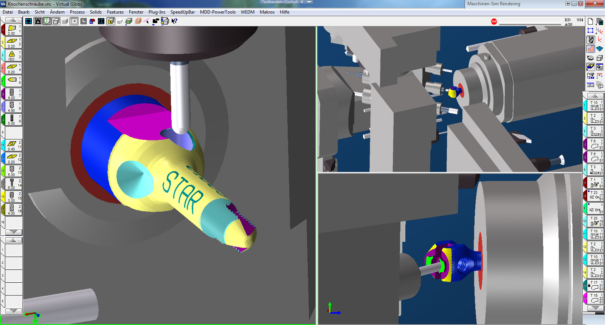Toggle the wireframe cube icon in top toolbar
Viewport: 605px width, 325px height.
click(56, 21)
